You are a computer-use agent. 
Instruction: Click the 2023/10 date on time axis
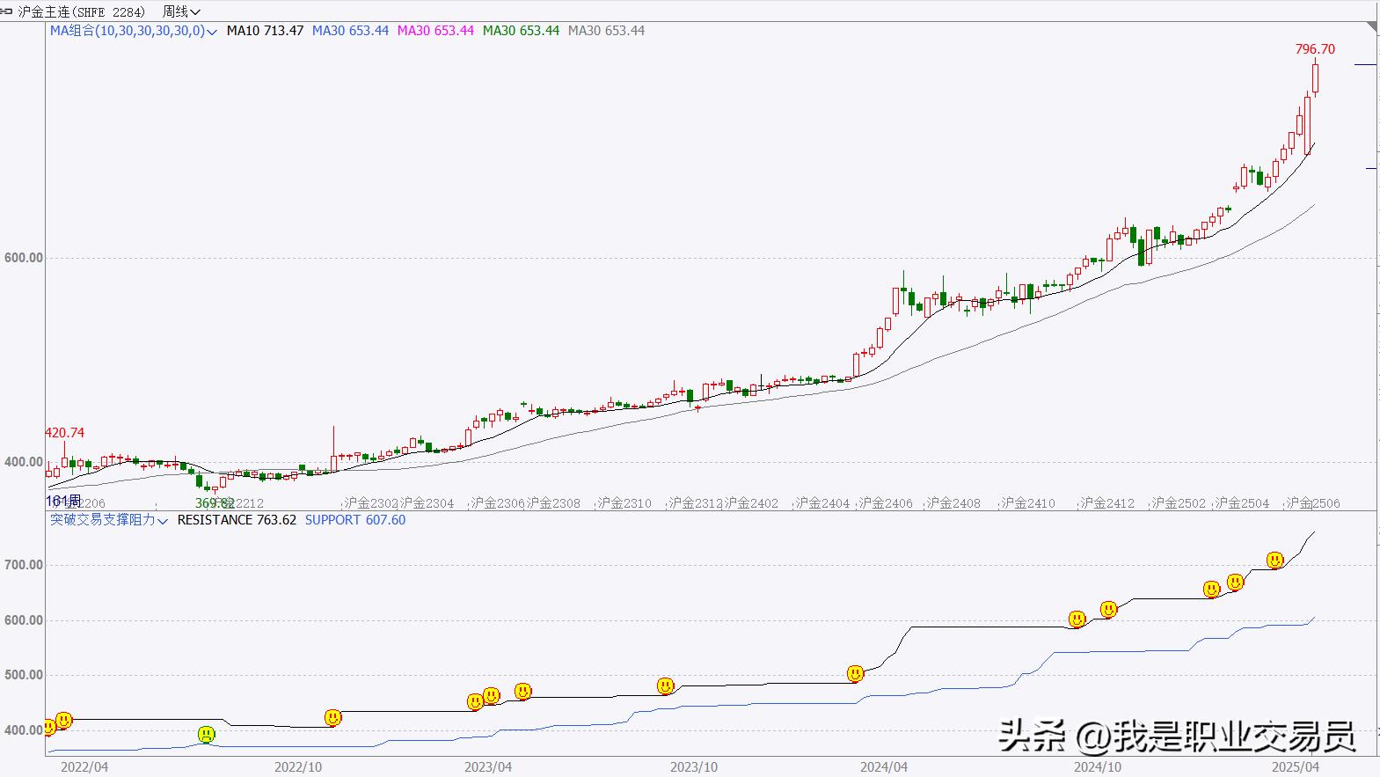[693, 766]
